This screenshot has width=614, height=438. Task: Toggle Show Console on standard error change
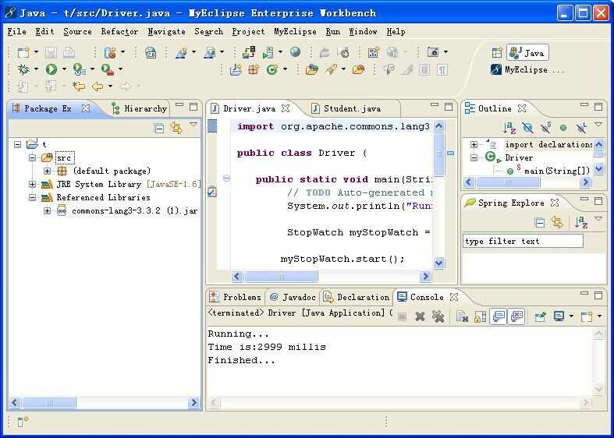pos(517,316)
